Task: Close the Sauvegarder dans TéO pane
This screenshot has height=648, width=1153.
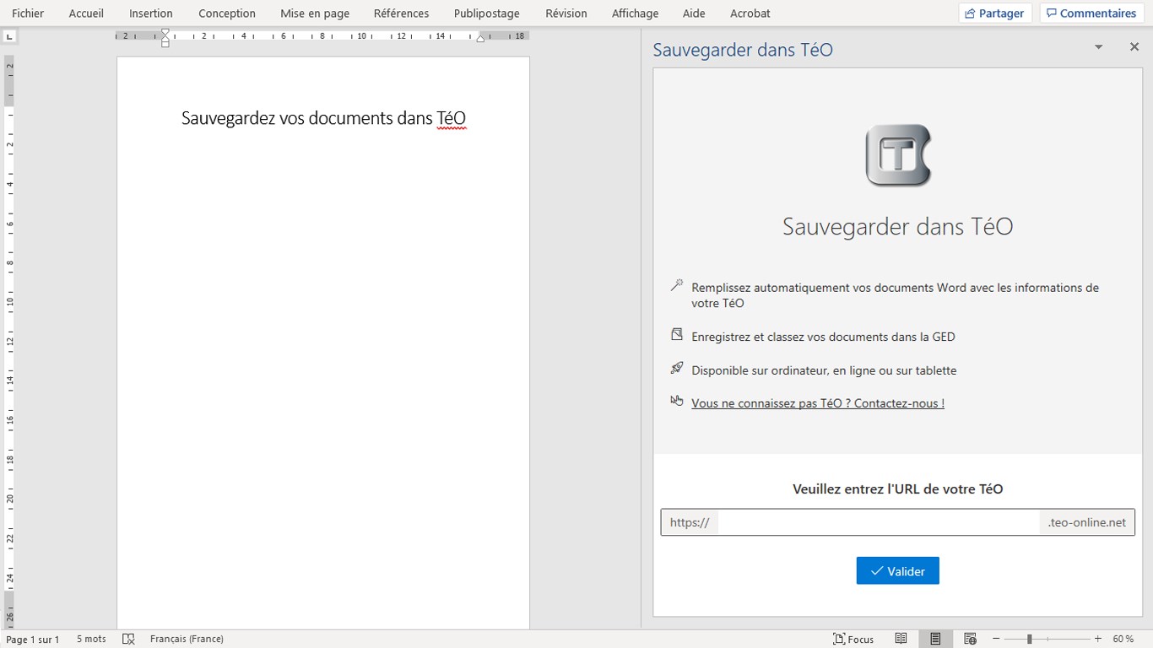Action: 1134,47
